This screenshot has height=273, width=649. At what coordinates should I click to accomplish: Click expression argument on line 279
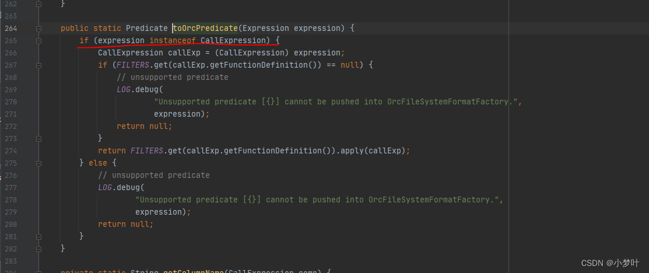click(x=159, y=212)
